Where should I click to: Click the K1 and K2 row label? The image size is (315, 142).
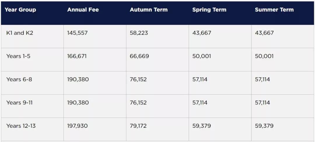(x=20, y=33)
